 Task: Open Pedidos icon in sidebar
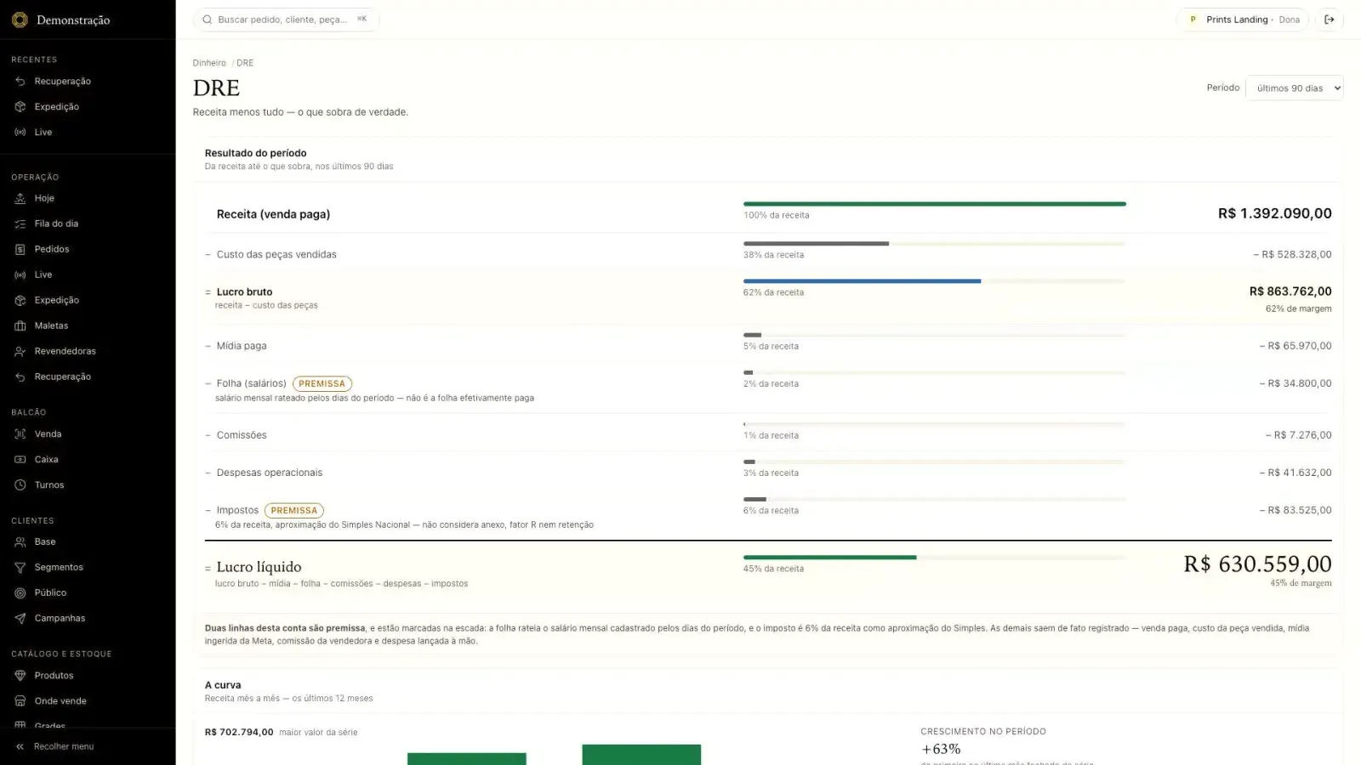(x=20, y=249)
